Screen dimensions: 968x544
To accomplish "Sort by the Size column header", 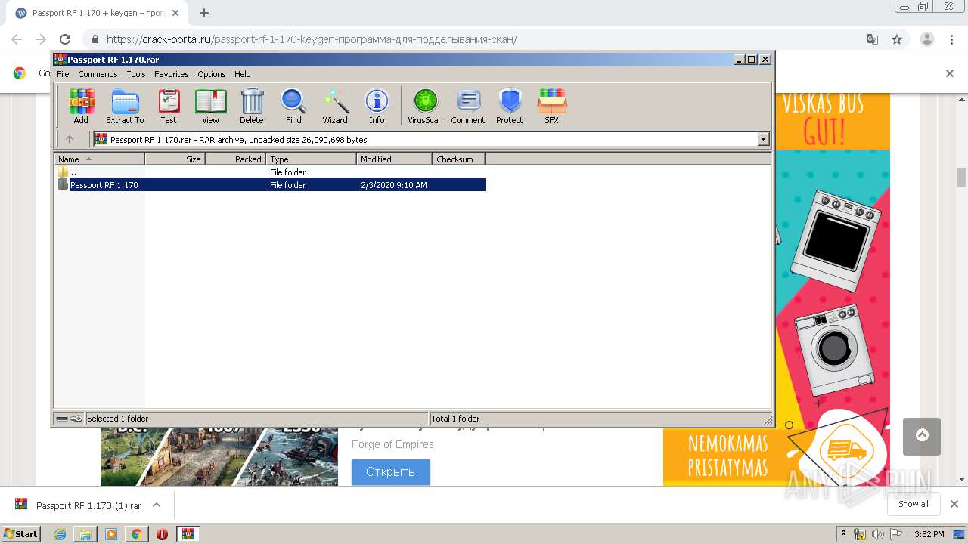I will (175, 159).
